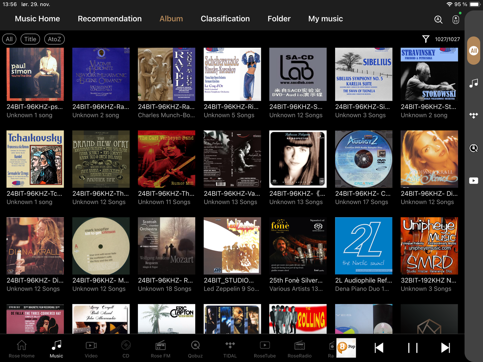Open Rebecca Pidgeon Retrospective album cover
This screenshot has height=362, width=483.
298,159
